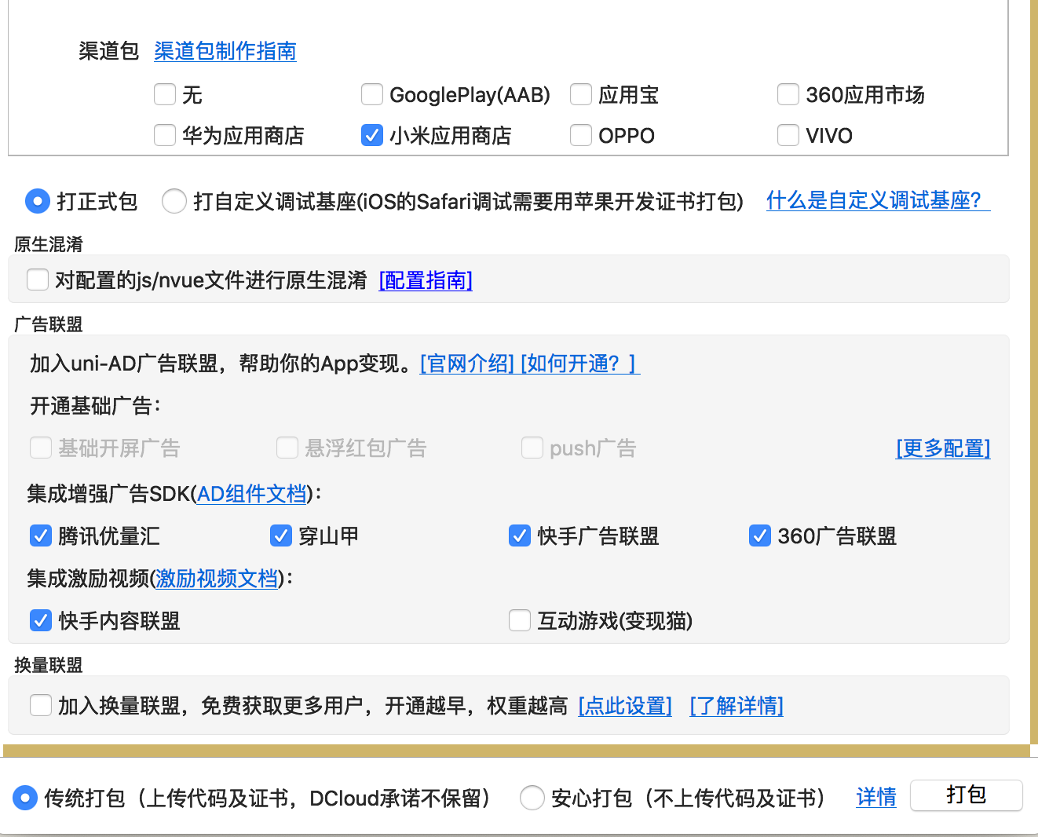Check the GooglePlay(AAB) channel checkbox
The image size is (1038, 837).
point(372,95)
